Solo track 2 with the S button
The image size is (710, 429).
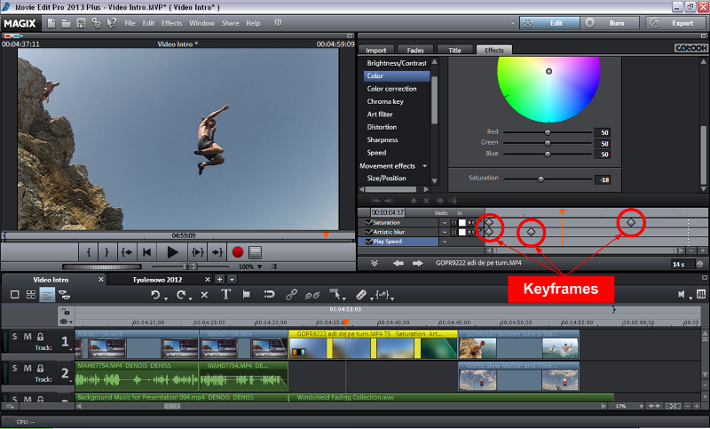(x=14, y=368)
